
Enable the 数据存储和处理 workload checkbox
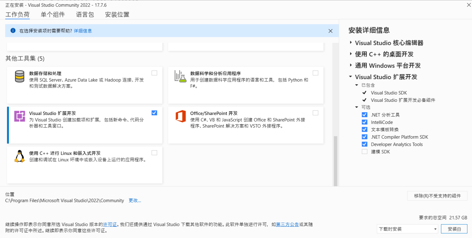click(154, 73)
